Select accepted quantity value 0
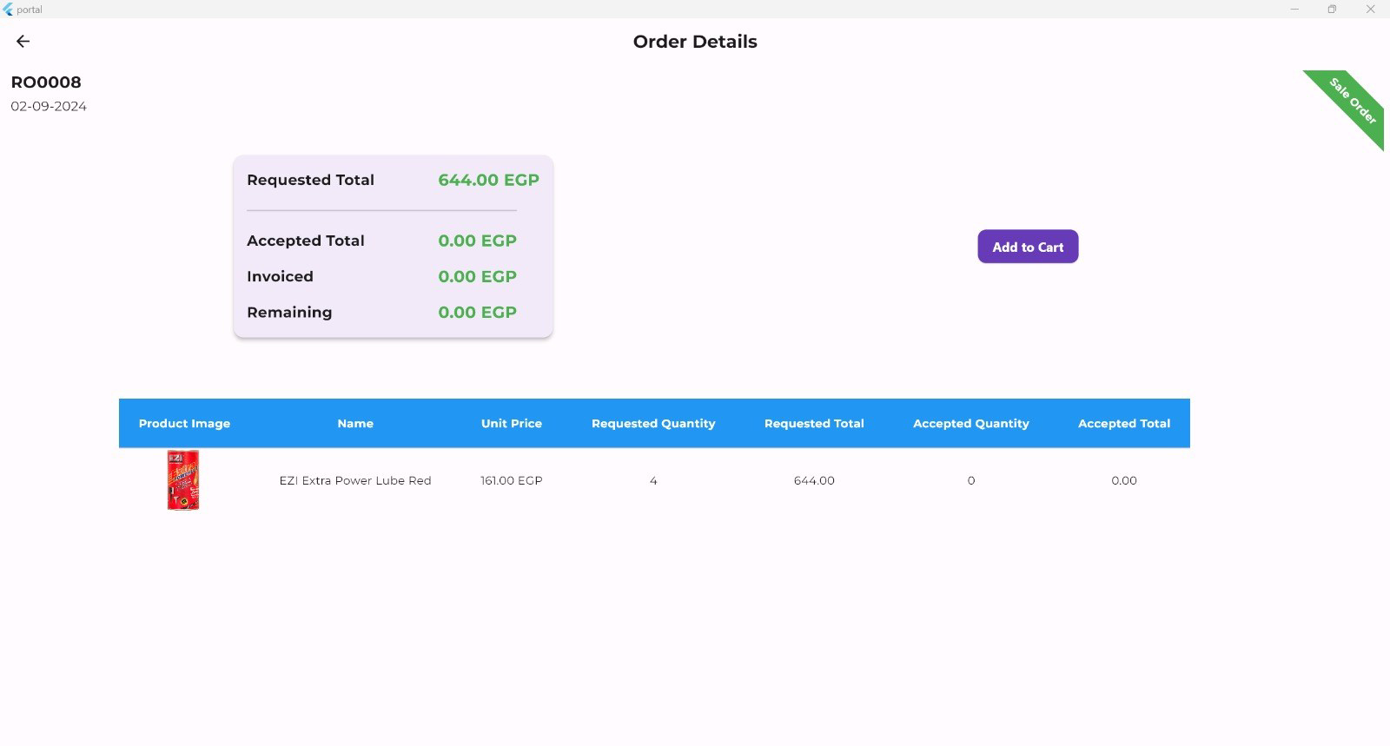This screenshot has height=746, width=1390. (x=971, y=480)
